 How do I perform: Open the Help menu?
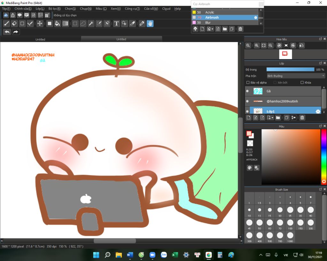pyautogui.click(x=178, y=9)
